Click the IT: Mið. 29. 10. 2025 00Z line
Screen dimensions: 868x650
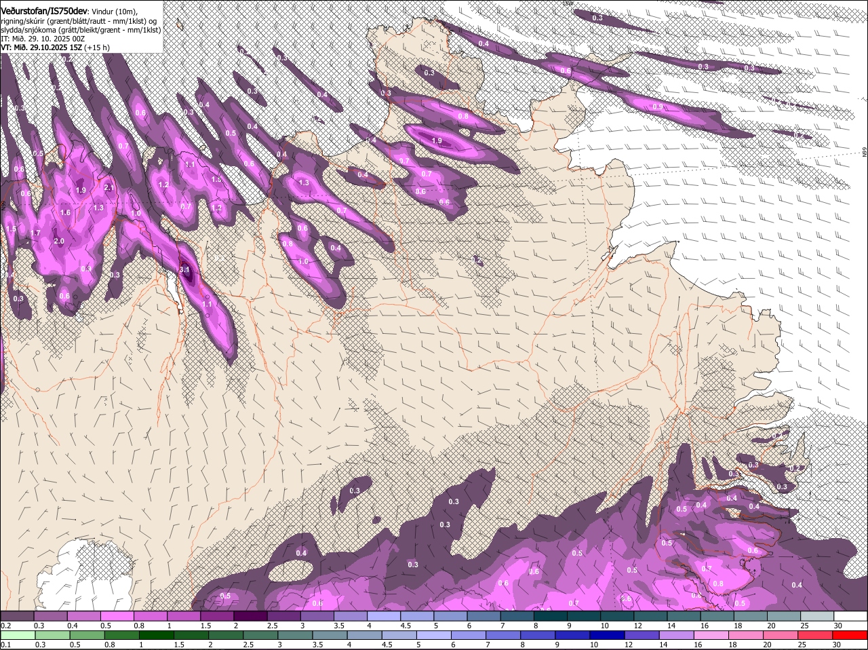[x=43, y=39]
